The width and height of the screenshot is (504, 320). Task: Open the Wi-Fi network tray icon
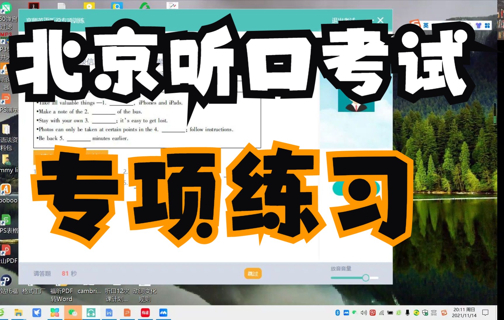coord(381,313)
